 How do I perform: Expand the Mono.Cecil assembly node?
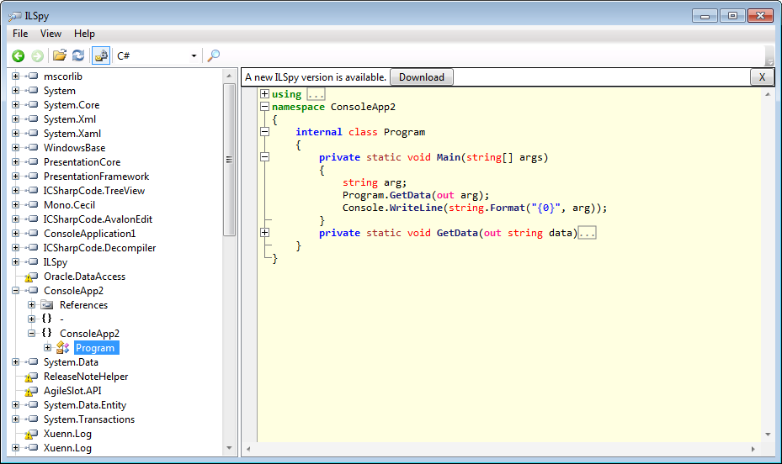[15, 204]
